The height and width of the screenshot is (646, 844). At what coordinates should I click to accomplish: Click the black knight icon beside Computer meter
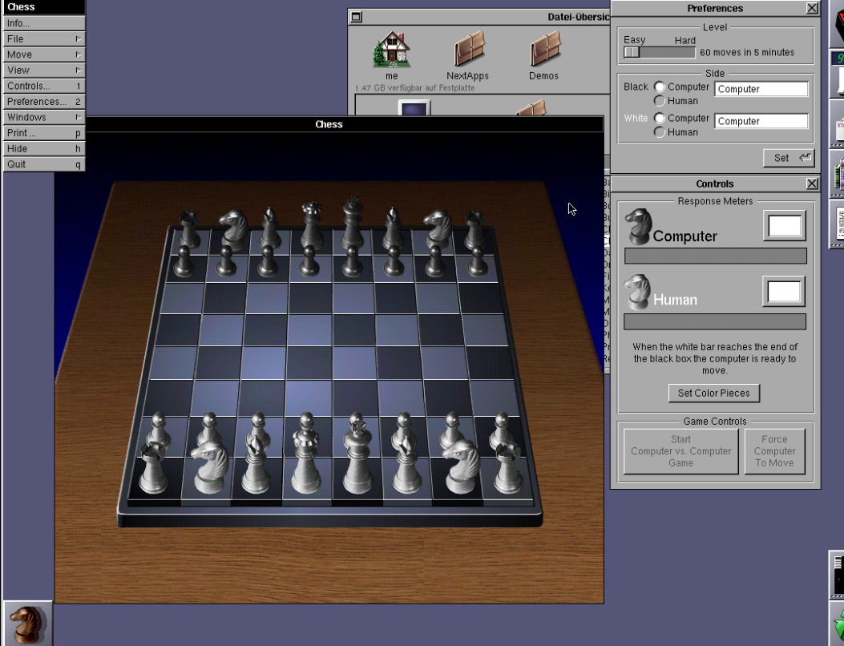pos(639,227)
